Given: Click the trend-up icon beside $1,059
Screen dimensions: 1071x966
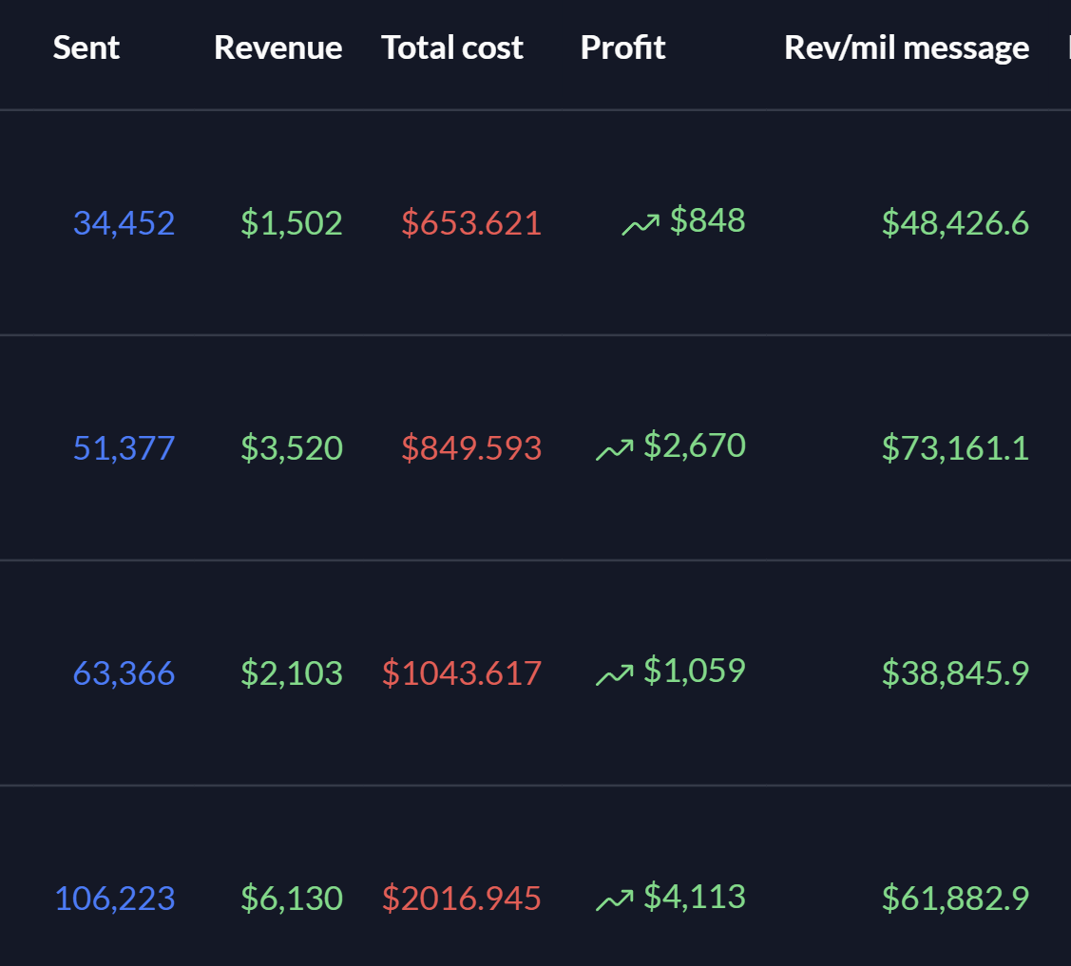Looking at the screenshot, I should tap(615, 675).
